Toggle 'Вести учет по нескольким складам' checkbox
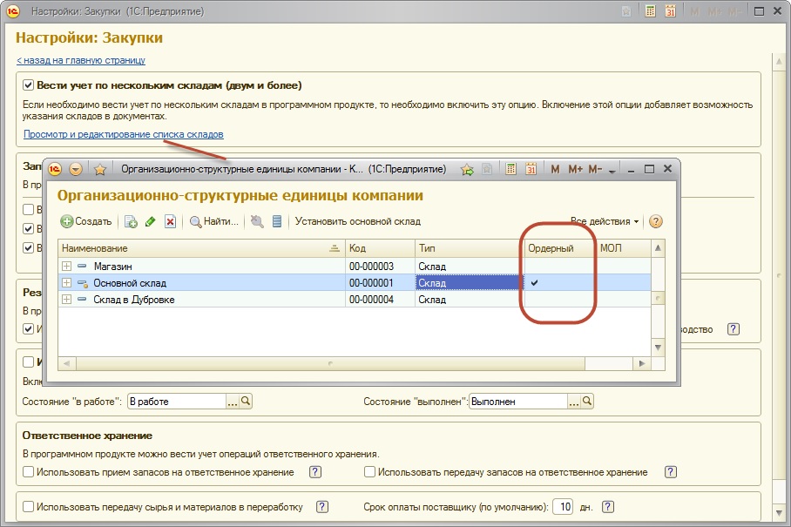Image resolution: width=791 pixels, height=527 pixels. point(29,85)
